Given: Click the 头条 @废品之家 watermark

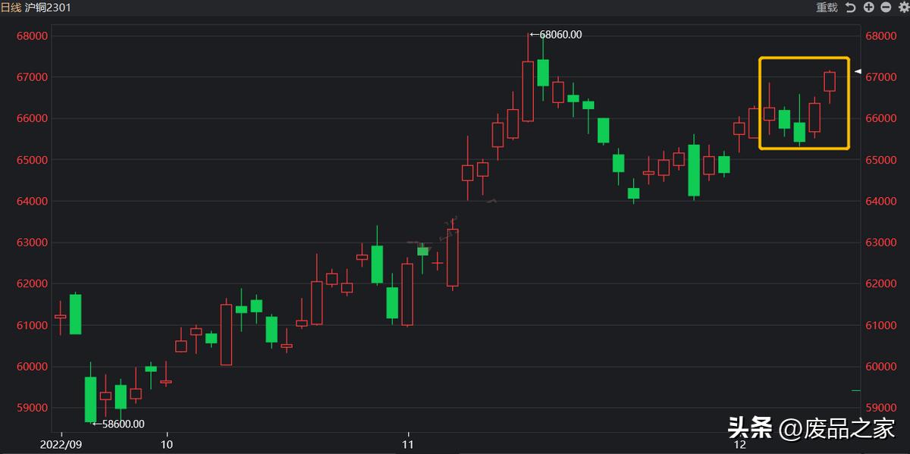Looking at the screenshot, I should pyautogui.click(x=811, y=428).
